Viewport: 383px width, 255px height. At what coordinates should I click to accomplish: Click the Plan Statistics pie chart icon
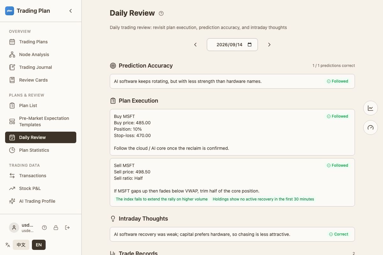click(x=12, y=150)
